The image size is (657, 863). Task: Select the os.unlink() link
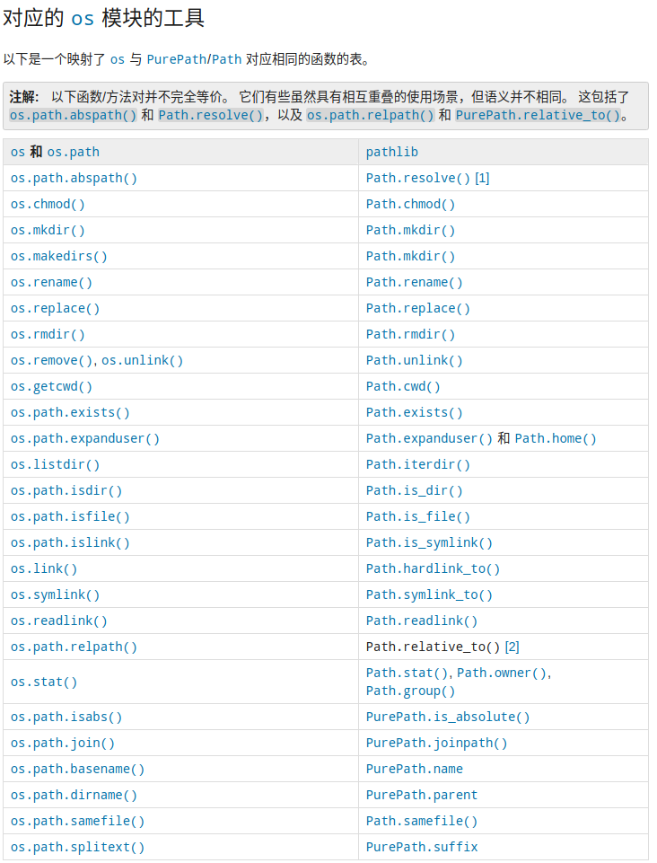pos(142,360)
